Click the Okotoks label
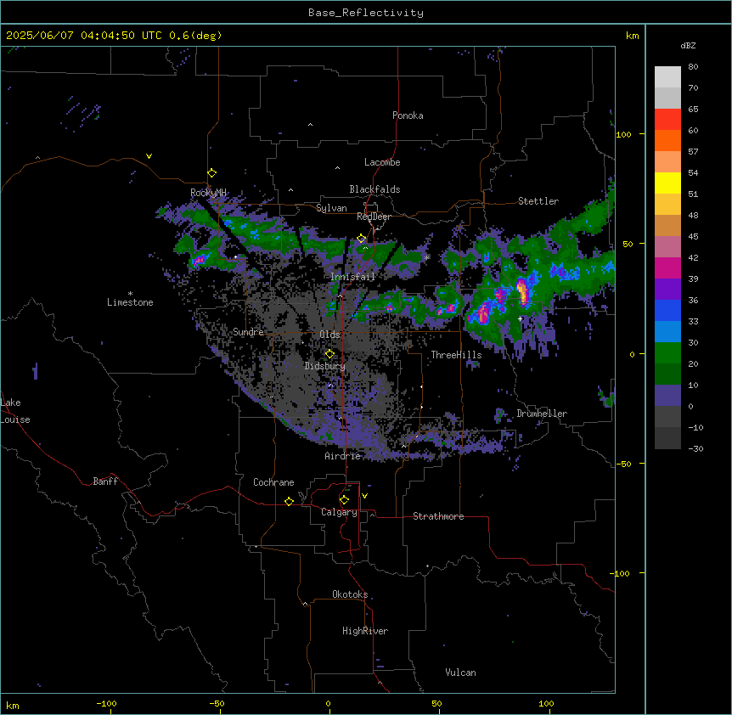The height and width of the screenshot is (715, 732). tap(350, 594)
